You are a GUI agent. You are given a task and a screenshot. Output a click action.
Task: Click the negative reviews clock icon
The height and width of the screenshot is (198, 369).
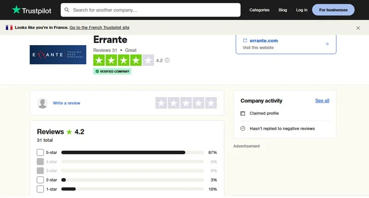(x=243, y=128)
